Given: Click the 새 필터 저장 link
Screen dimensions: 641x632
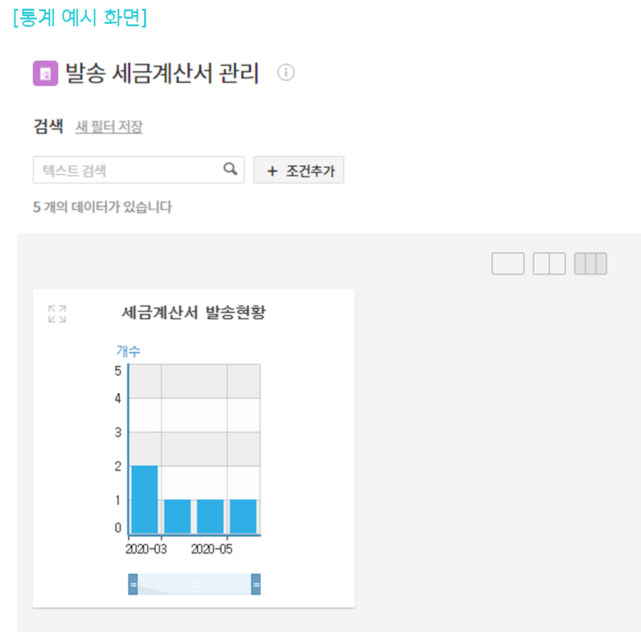Looking at the screenshot, I should point(108,127).
